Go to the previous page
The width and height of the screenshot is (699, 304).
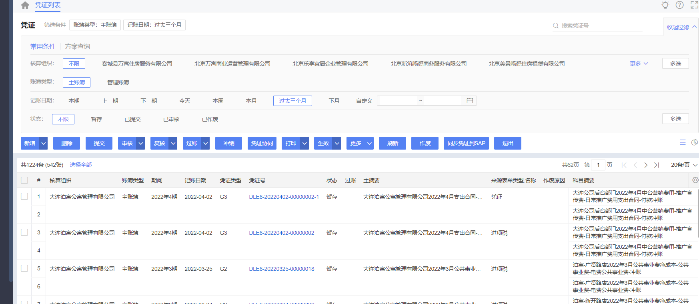click(x=635, y=165)
